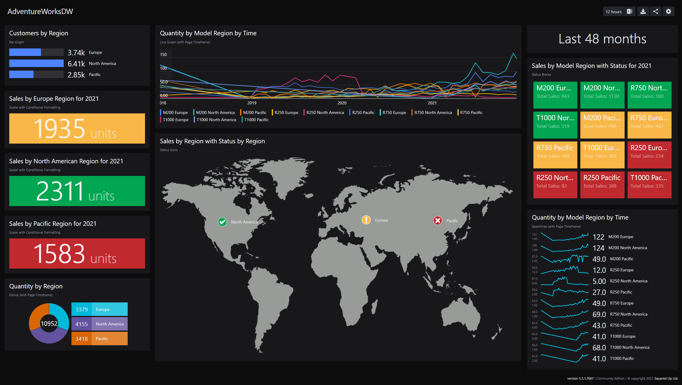Toggle the R250 North America legend series
The height and width of the screenshot is (385, 682).
tap(325, 112)
